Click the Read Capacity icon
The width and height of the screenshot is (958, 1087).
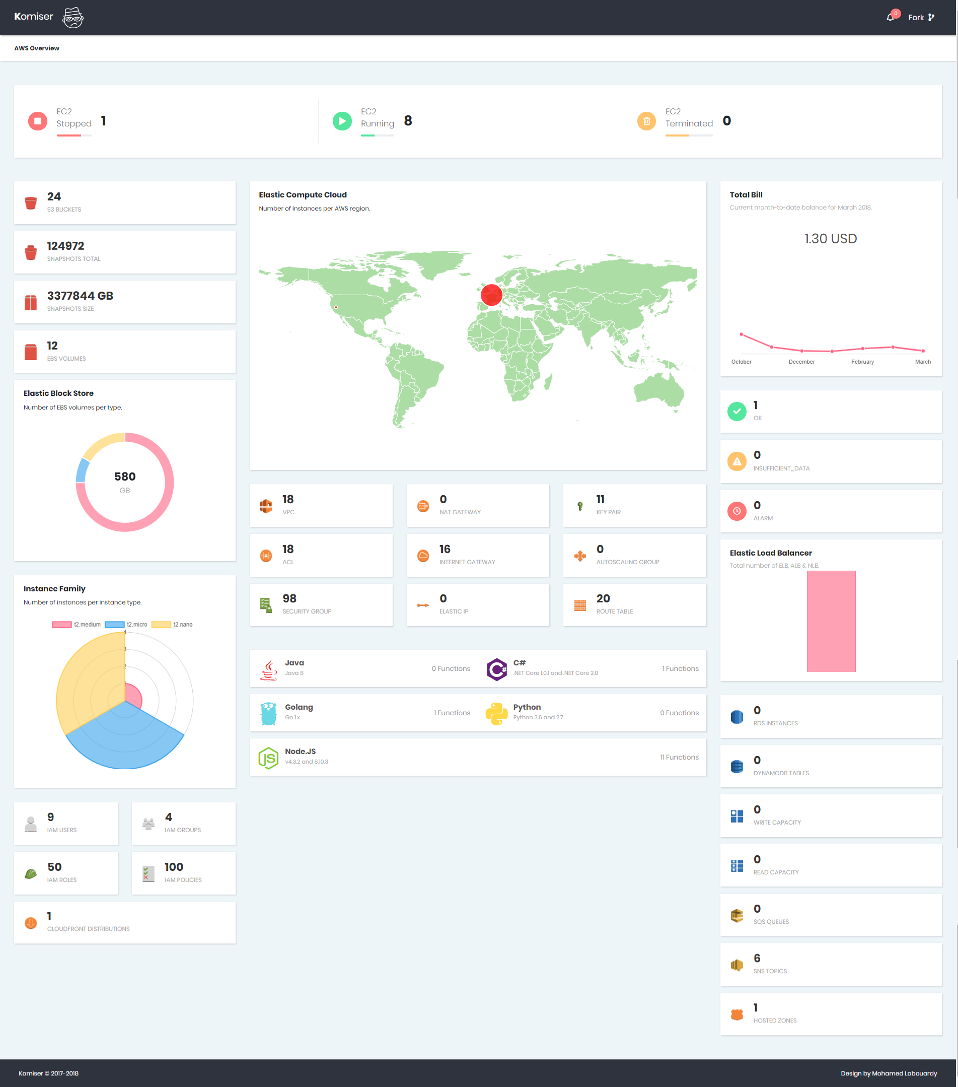tap(737, 866)
